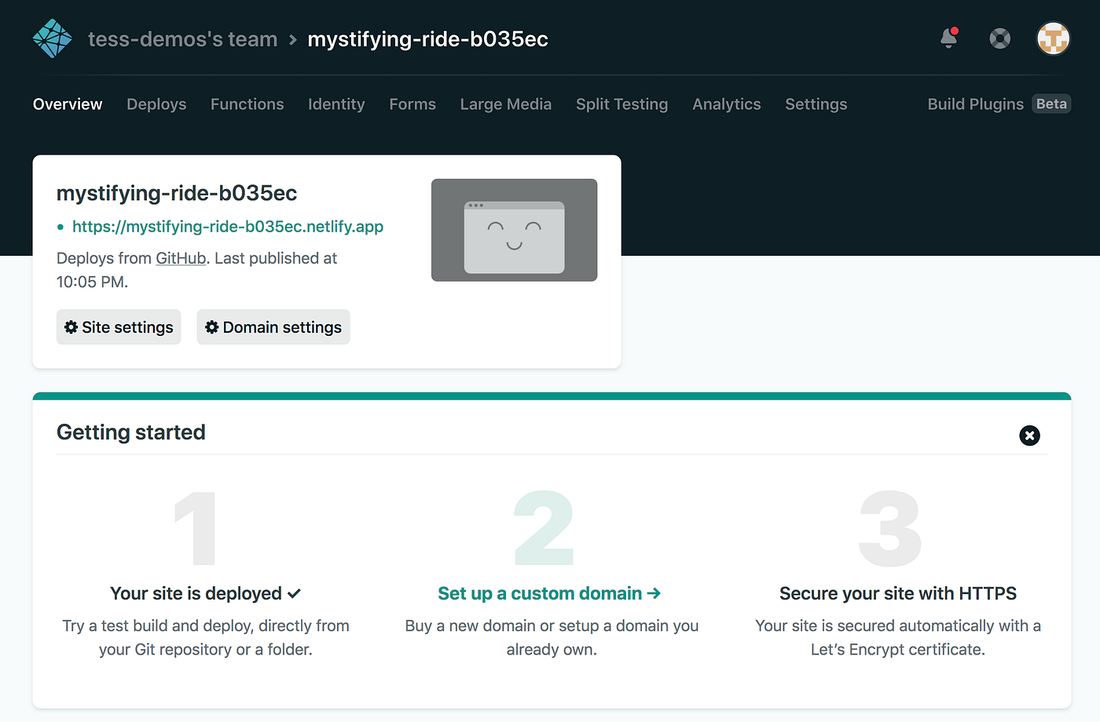The image size is (1100, 722).
Task: Visit the mystifying-ride-b035ec.netlify.app link
Action: 228,226
